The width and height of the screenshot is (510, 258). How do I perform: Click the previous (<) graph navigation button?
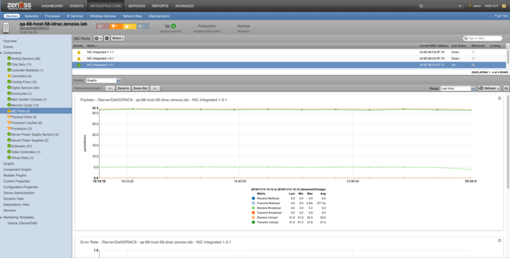110,88
